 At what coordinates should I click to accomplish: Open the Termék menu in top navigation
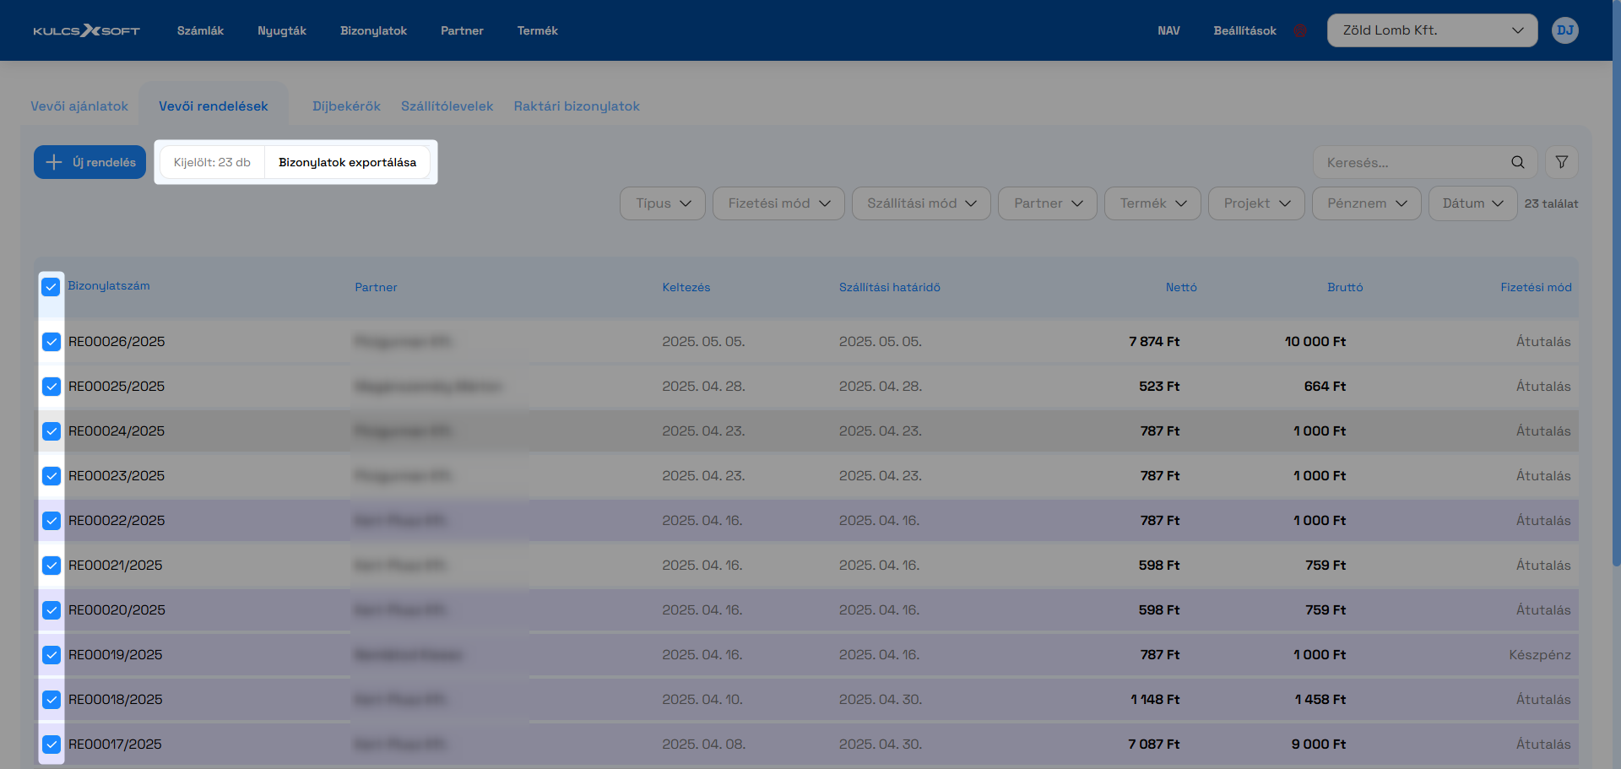pos(538,30)
